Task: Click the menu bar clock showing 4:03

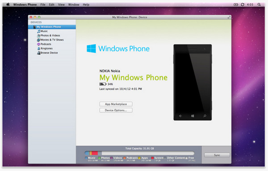Action: click(x=250, y=4)
